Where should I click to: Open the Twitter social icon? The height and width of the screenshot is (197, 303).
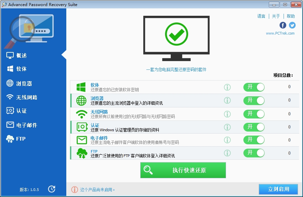(292, 25)
